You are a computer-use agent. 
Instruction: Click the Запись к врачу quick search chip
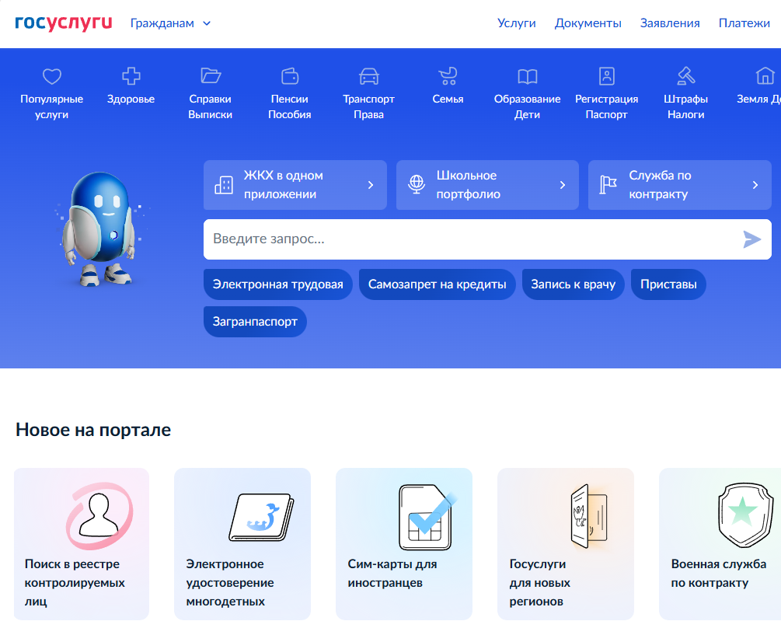click(x=573, y=284)
